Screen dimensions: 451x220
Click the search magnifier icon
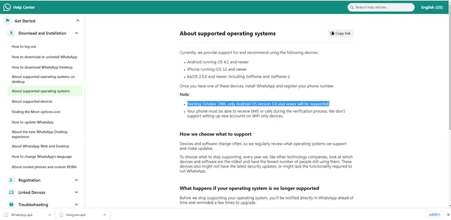(x=352, y=7)
